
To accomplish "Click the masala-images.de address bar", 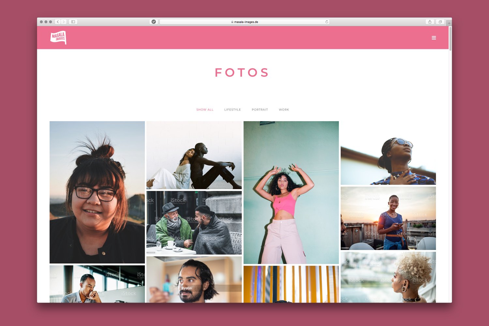I will click(244, 22).
